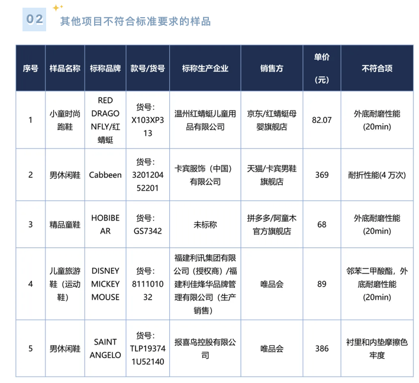Click 外底耐磨性能 (20min) in HOBIBEAR row

tap(377, 225)
